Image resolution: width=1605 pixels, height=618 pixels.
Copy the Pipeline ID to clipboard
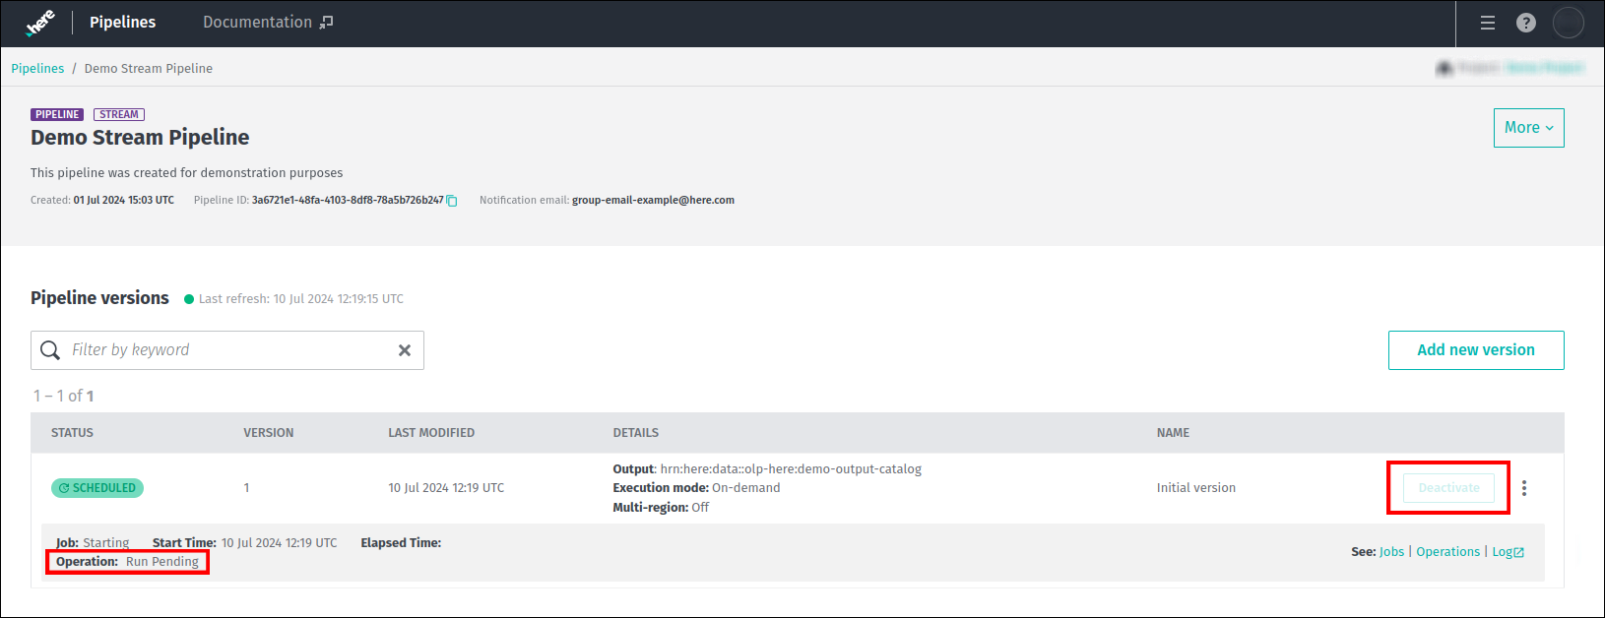[x=452, y=201]
